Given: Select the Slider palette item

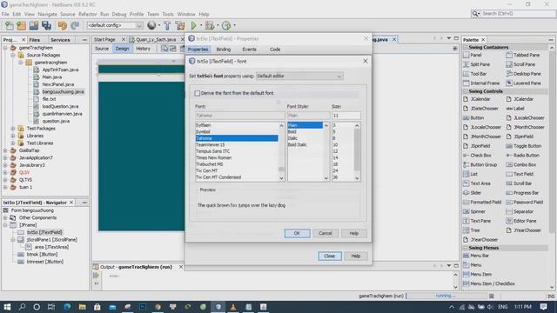Looking at the screenshot, I should pyautogui.click(x=473, y=193).
